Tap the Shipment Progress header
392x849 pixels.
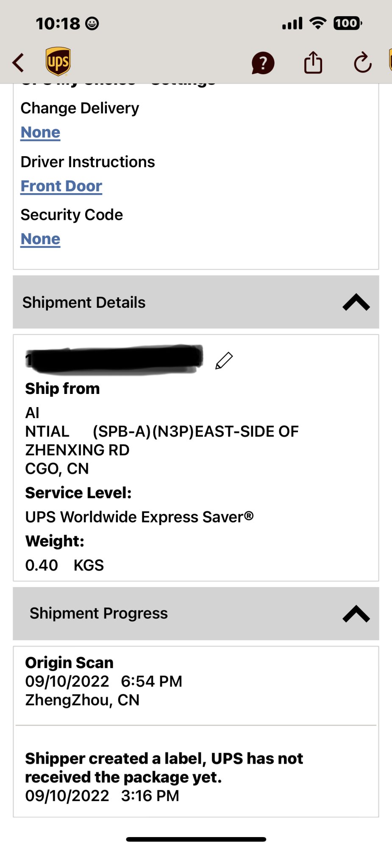(x=99, y=613)
